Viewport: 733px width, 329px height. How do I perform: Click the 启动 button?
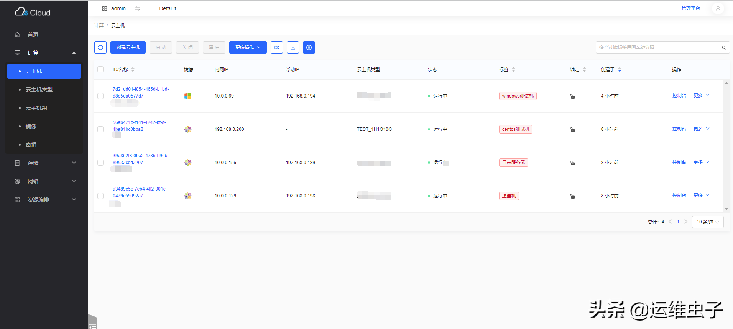pos(161,47)
